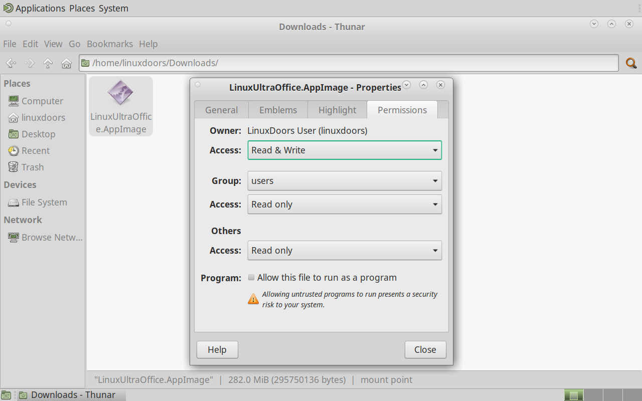Switch to first workspace in pager
The height and width of the screenshot is (401, 642).
click(x=574, y=395)
